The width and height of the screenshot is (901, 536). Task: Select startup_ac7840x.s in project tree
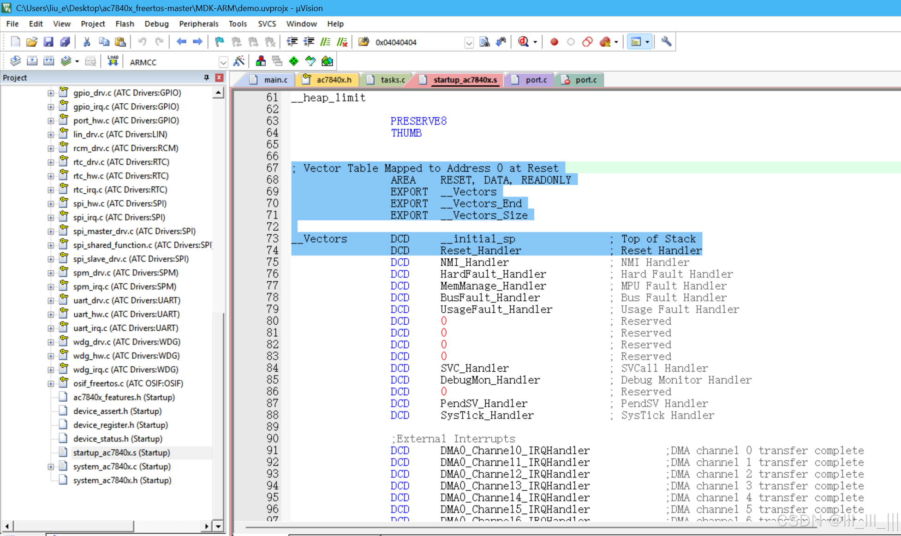click(121, 453)
